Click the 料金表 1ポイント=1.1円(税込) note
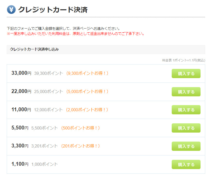208x176 pixels. (x=184, y=60)
